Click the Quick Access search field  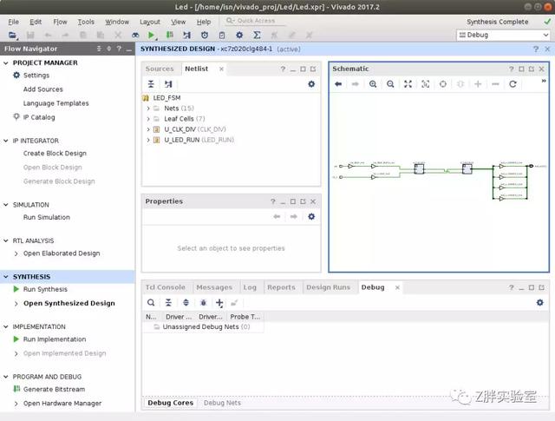click(x=256, y=21)
